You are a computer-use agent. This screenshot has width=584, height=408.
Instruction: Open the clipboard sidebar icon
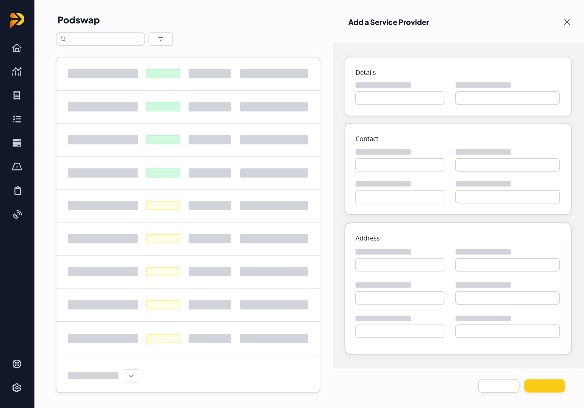click(17, 191)
